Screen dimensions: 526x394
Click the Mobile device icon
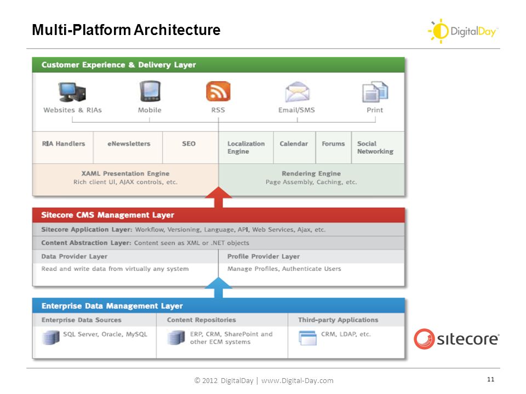coord(150,91)
